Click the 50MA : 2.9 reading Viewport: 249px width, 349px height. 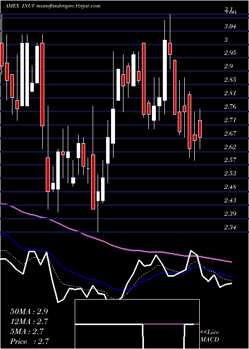click(x=29, y=312)
